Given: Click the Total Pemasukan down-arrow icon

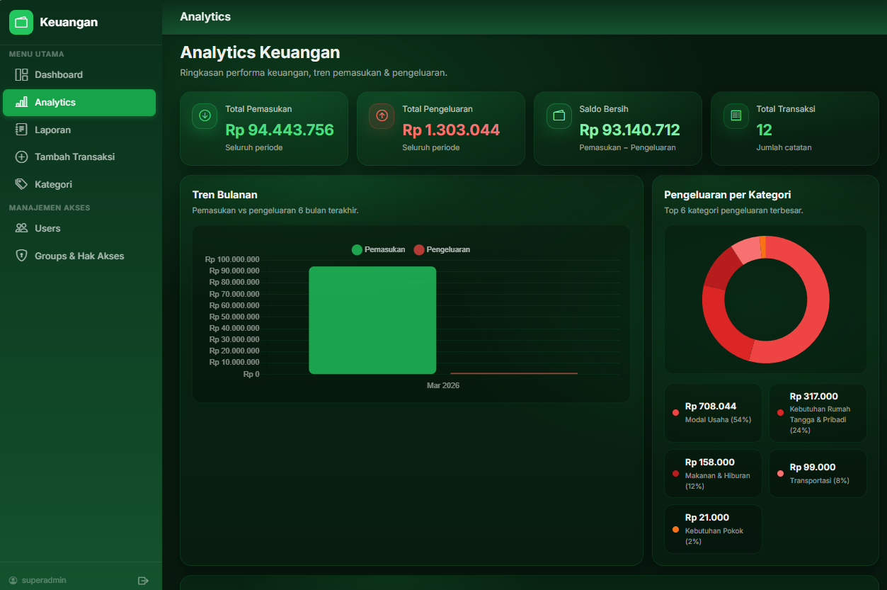Looking at the screenshot, I should 205,116.
